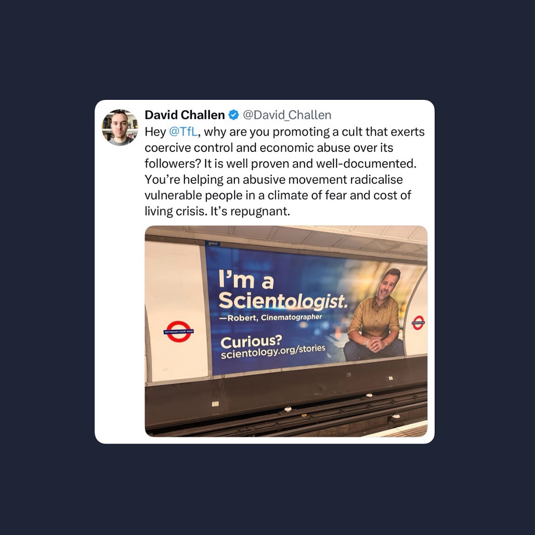This screenshot has width=535, height=535.
Task: Click the "Curious?" text on the poster
Action: [x=252, y=342]
